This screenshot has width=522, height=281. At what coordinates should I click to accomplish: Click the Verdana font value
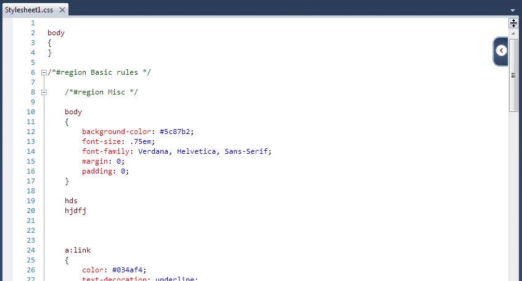154,151
